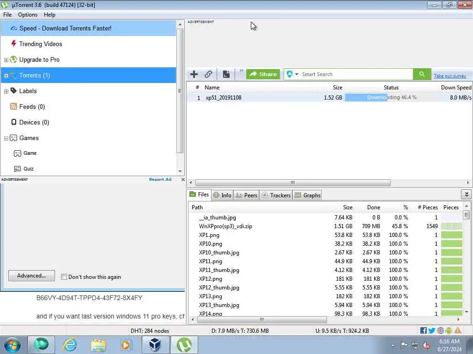Sort torrents by the Status column header

pyautogui.click(x=391, y=88)
